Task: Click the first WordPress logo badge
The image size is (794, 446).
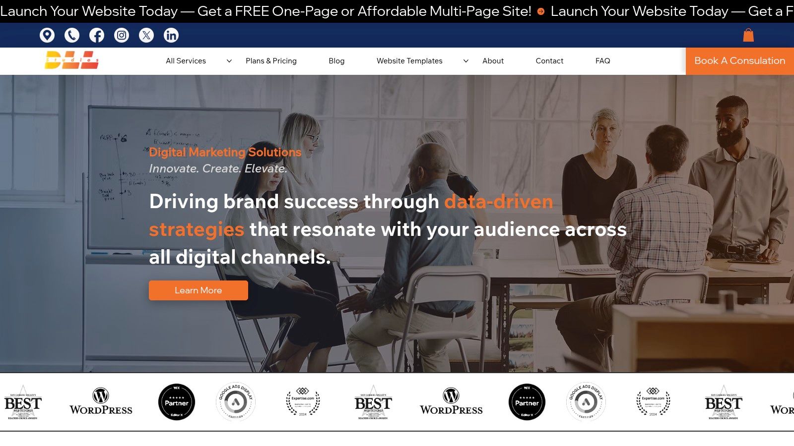Action: coord(101,402)
